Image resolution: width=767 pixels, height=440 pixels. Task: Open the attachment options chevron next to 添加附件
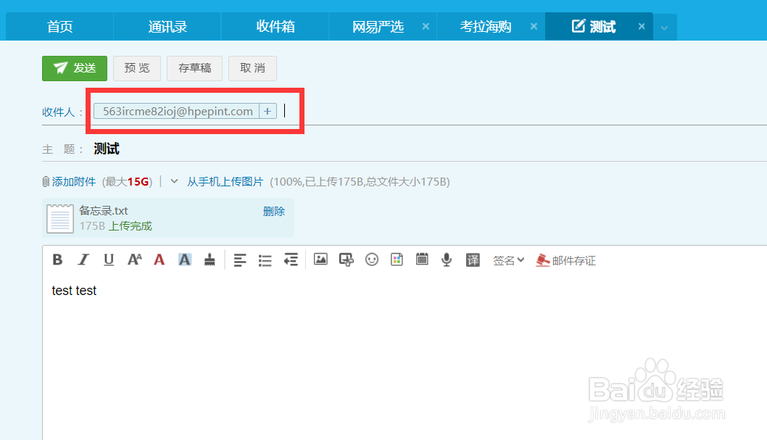(173, 181)
